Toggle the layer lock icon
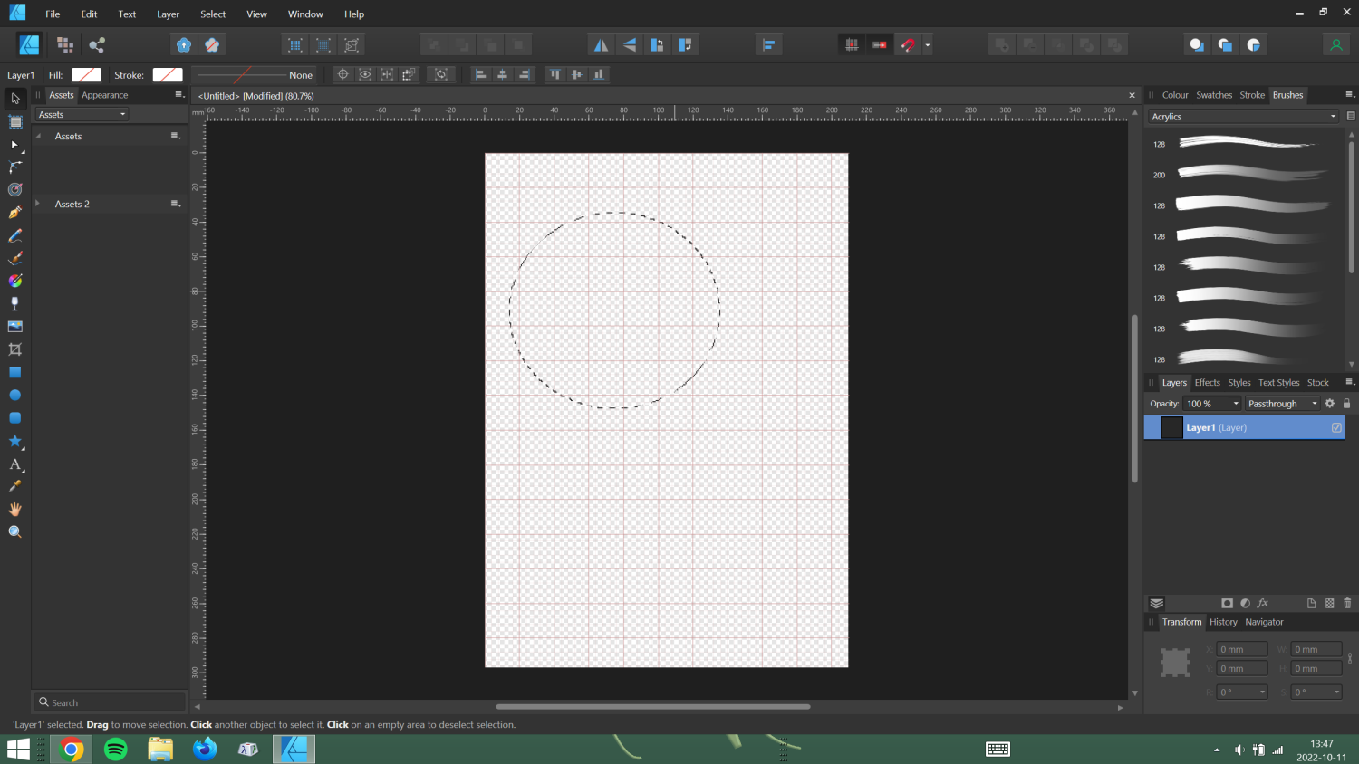The image size is (1359, 764). point(1346,404)
